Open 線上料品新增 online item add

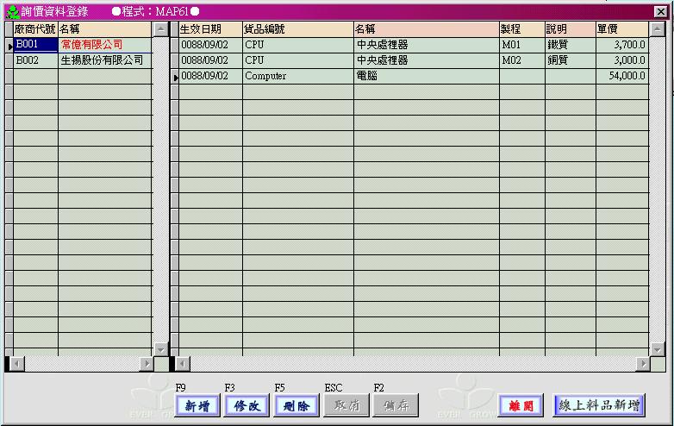coord(599,405)
